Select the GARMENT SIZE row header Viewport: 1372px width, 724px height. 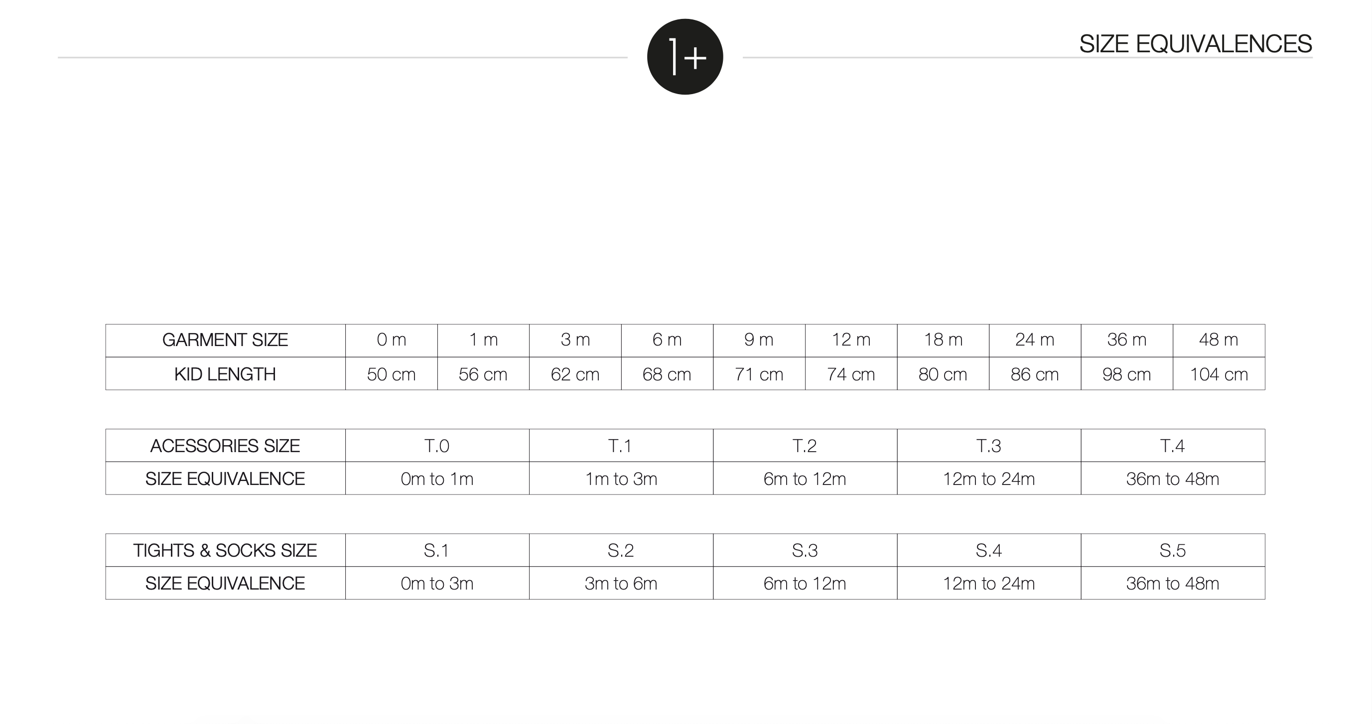pyautogui.click(x=225, y=340)
